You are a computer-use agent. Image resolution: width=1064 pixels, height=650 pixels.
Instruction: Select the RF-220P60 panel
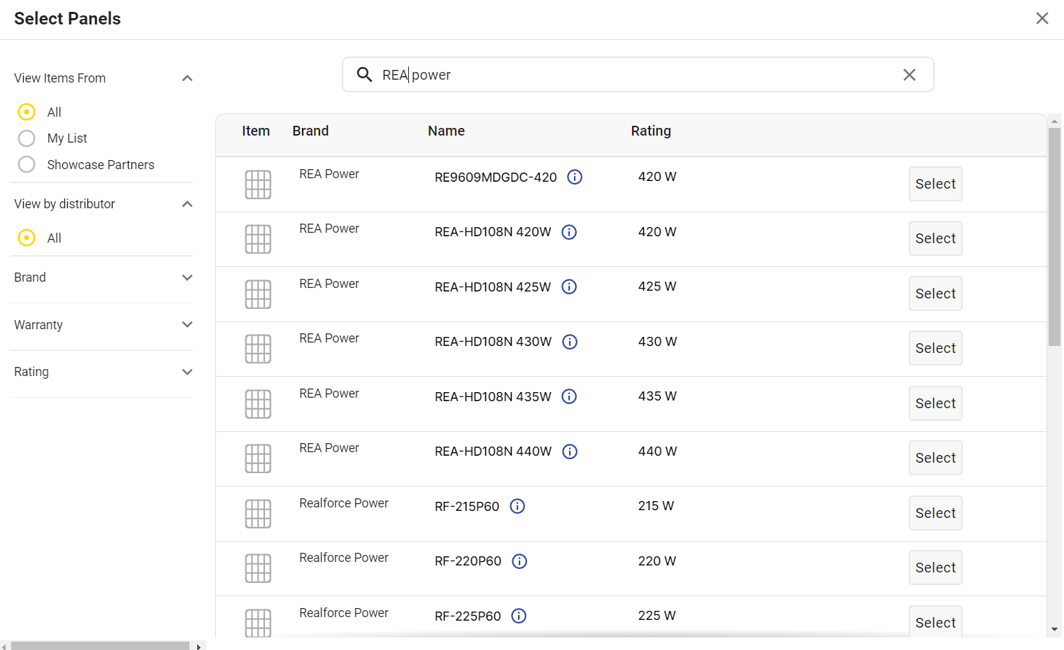pos(935,568)
